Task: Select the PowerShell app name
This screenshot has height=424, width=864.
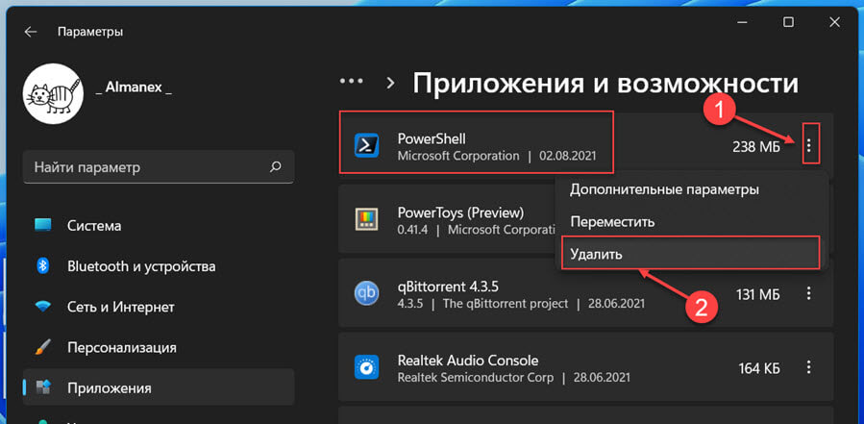Action: (432, 137)
